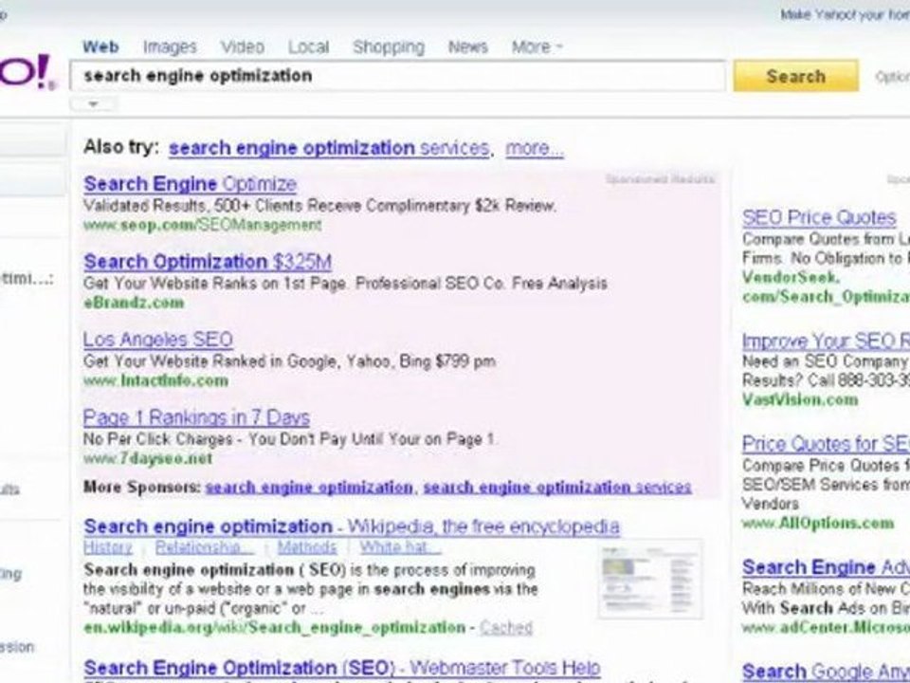Open 'SEO Price Quotes' sidebar ad
Viewport: 910px width, 683px height.
tap(819, 218)
